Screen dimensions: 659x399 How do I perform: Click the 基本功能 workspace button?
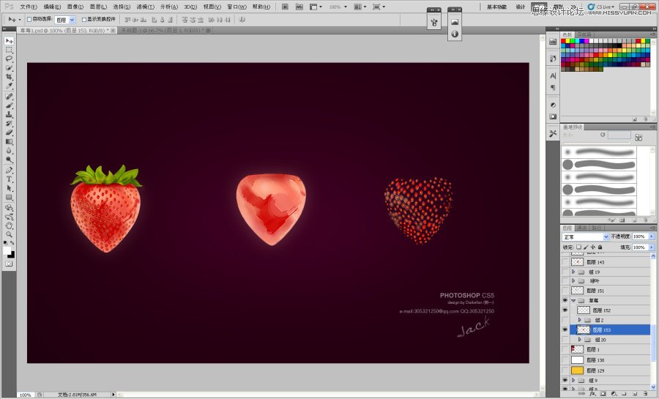(x=496, y=7)
